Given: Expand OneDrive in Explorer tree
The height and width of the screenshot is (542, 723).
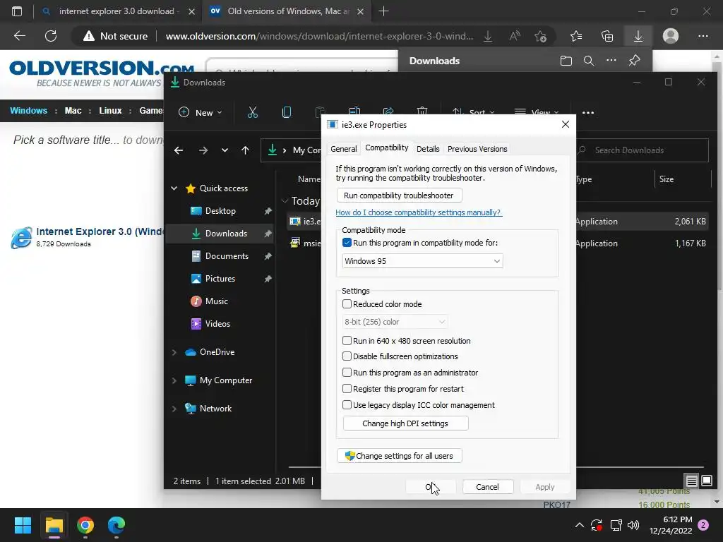Looking at the screenshot, I should click(x=174, y=352).
